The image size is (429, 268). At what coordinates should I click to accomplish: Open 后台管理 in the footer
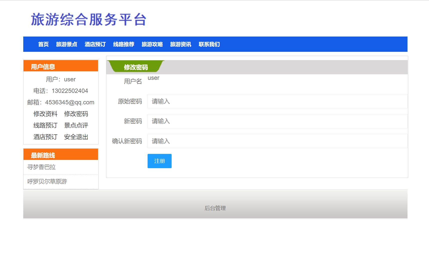pos(215,208)
